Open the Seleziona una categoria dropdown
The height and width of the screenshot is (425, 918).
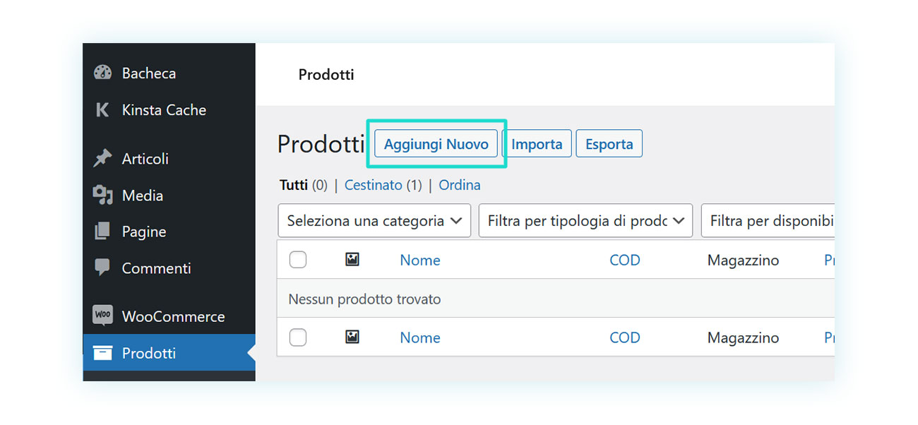click(x=374, y=221)
